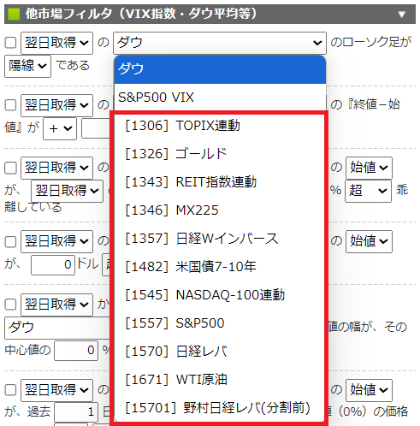The width and height of the screenshot is (420, 426).
Task: Check the checkbox on the 乖離している condition row
Action: pos(10,168)
